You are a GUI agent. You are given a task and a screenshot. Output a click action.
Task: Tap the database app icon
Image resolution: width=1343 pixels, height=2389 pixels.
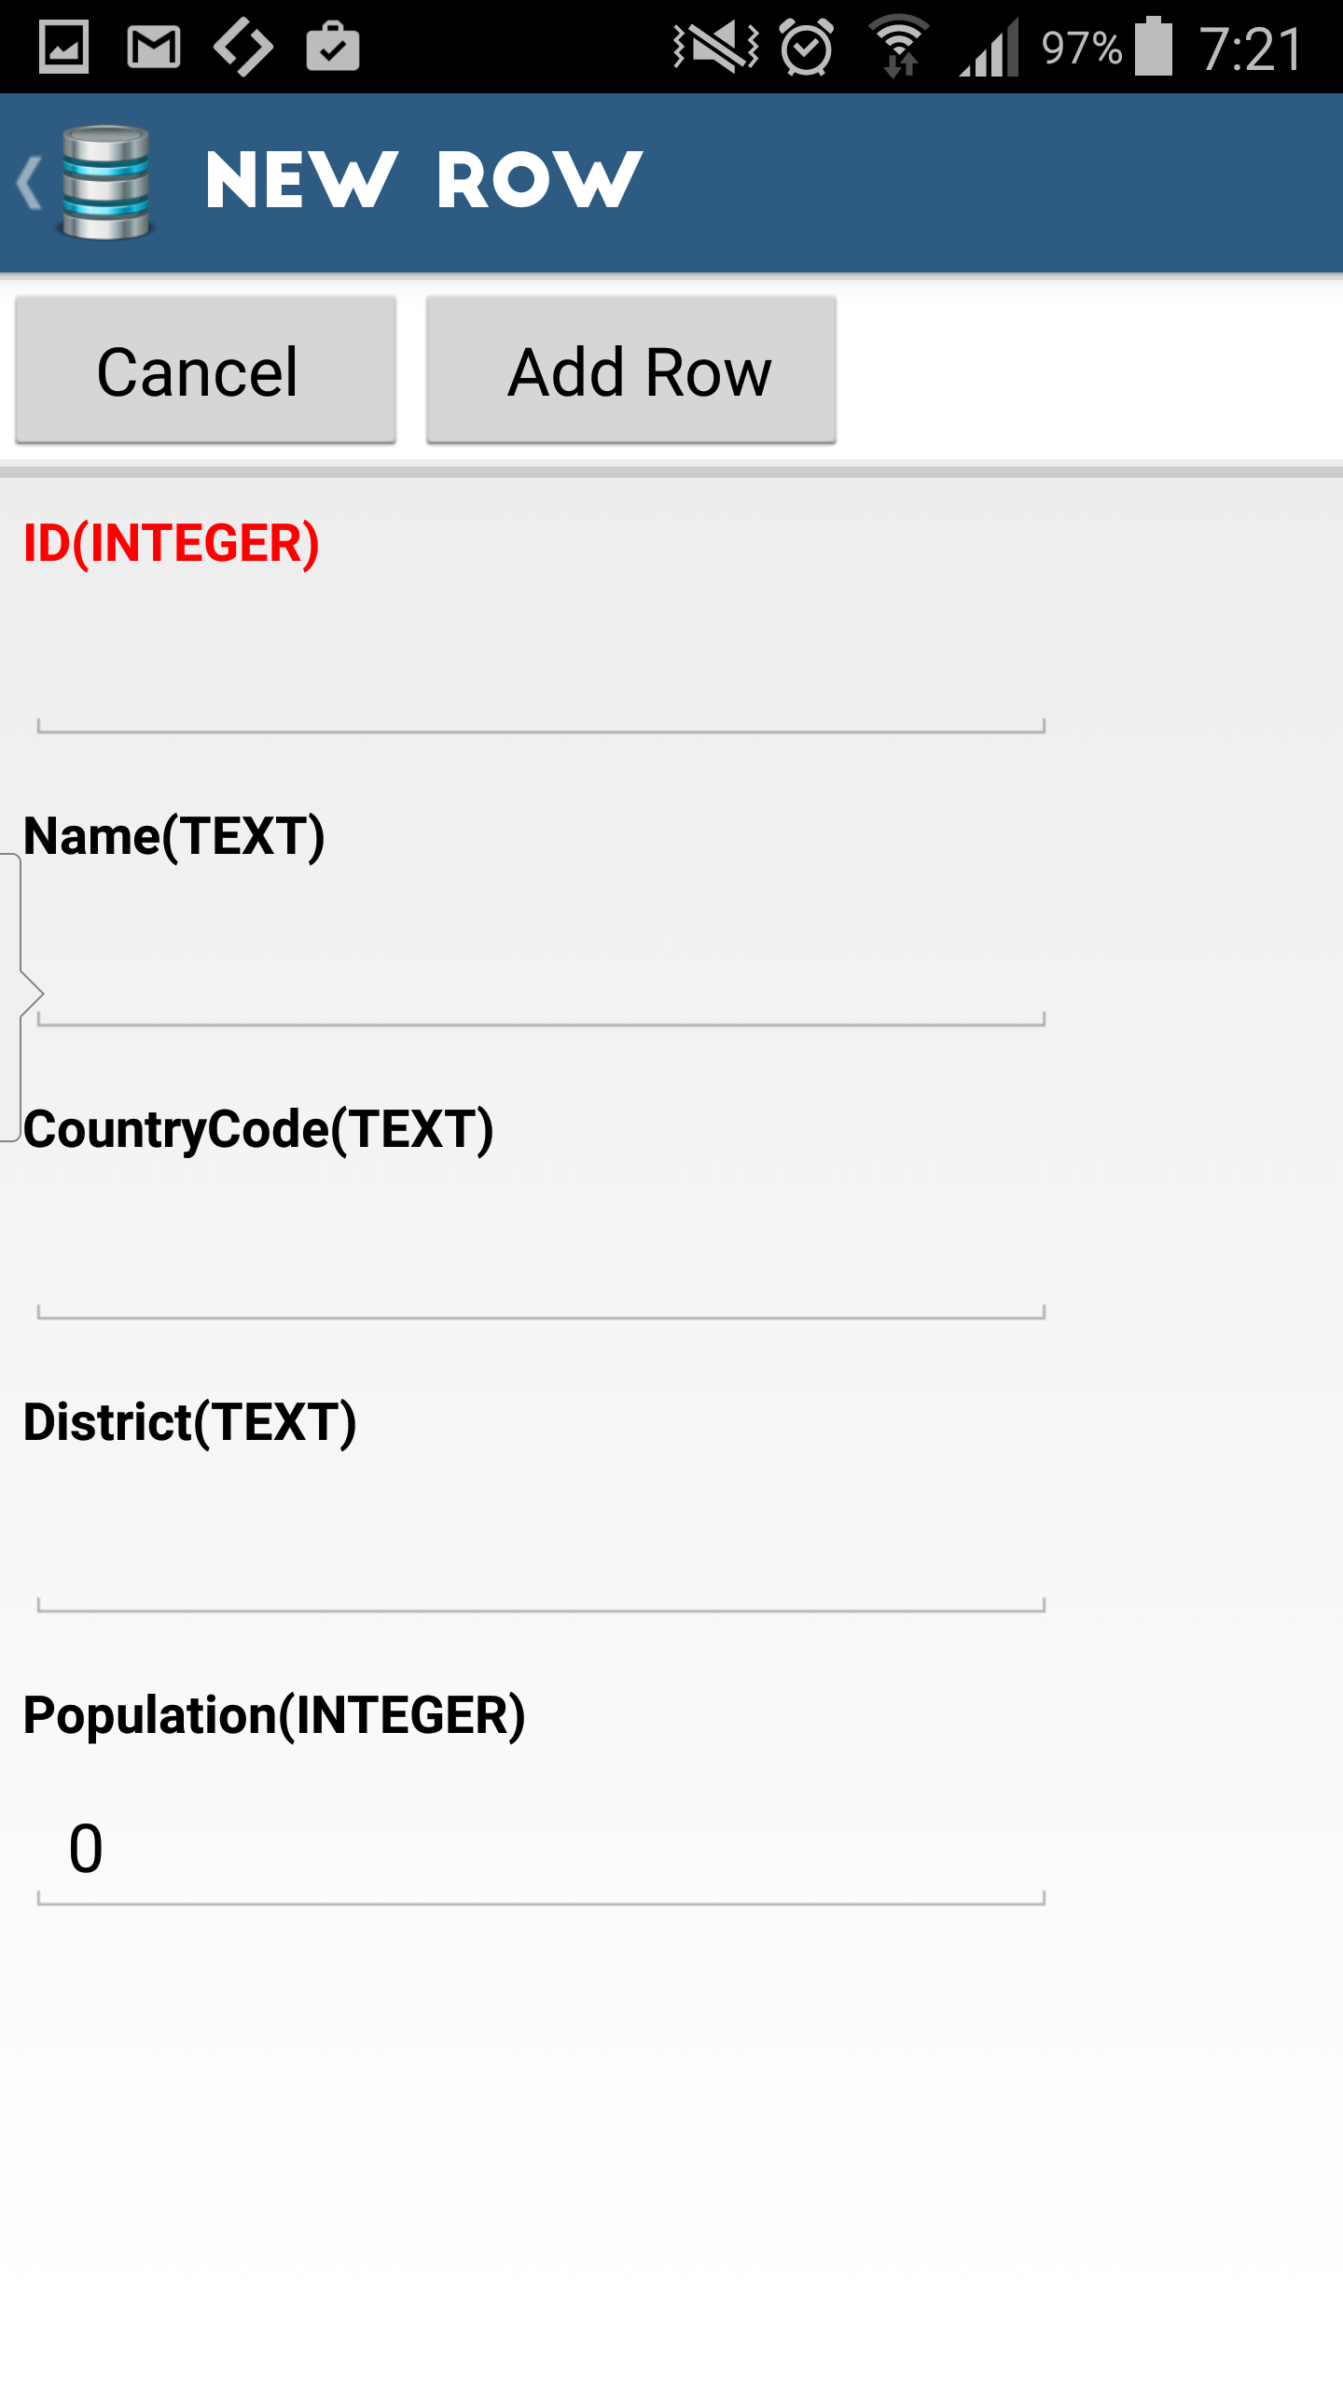click(x=105, y=182)
